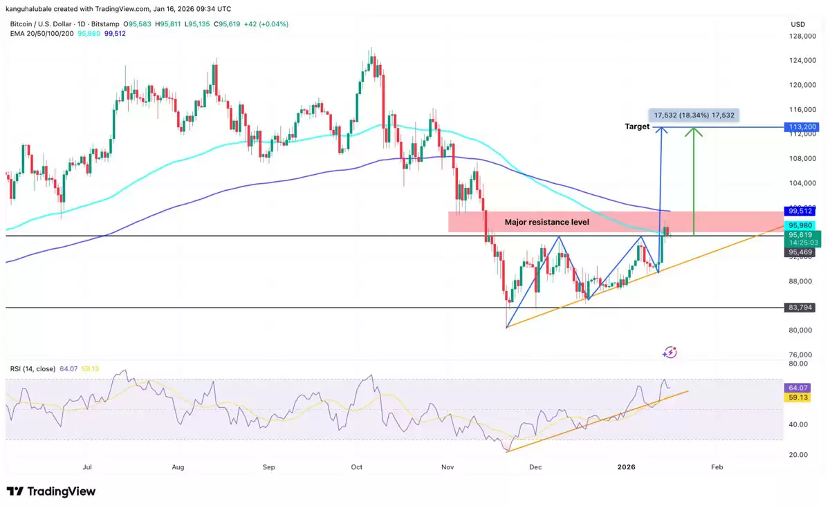The width and height of the screenshot is (830, 508).
Task: Click the blue arrow head at the target line
Action: click(662, 129)
